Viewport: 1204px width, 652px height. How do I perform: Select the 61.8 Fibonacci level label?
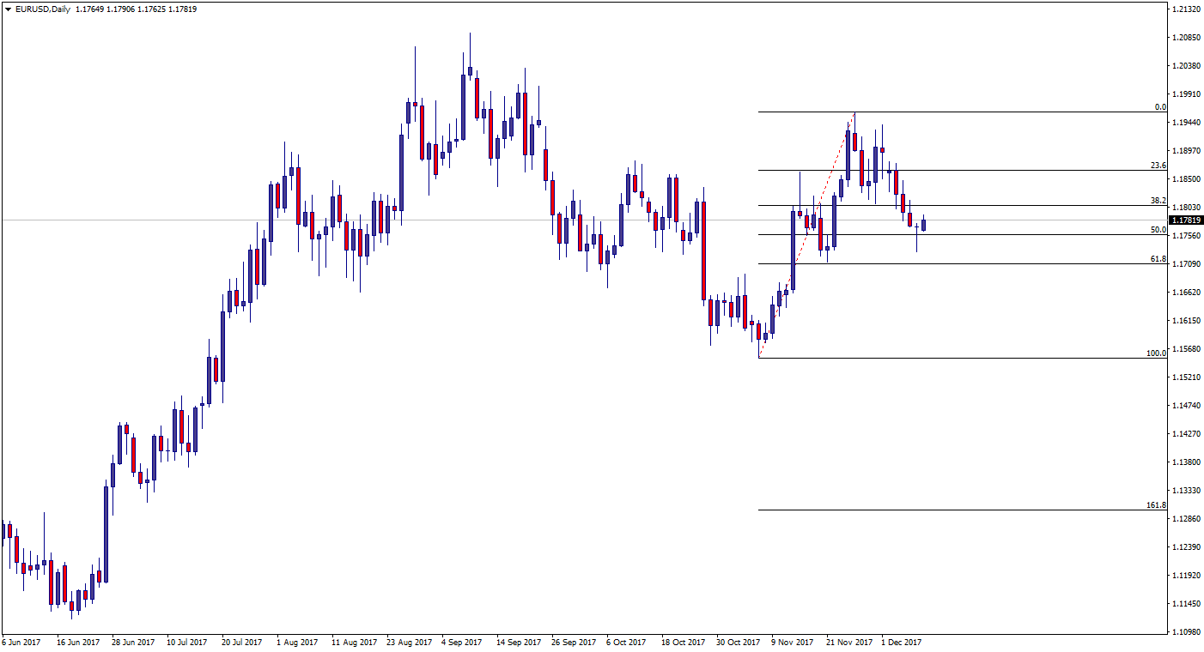coord(1158,259)
